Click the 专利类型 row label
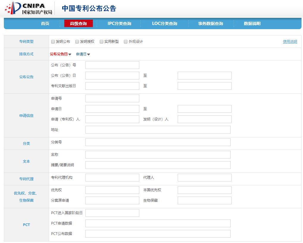303x243 pixels. (x=26, y=42)
